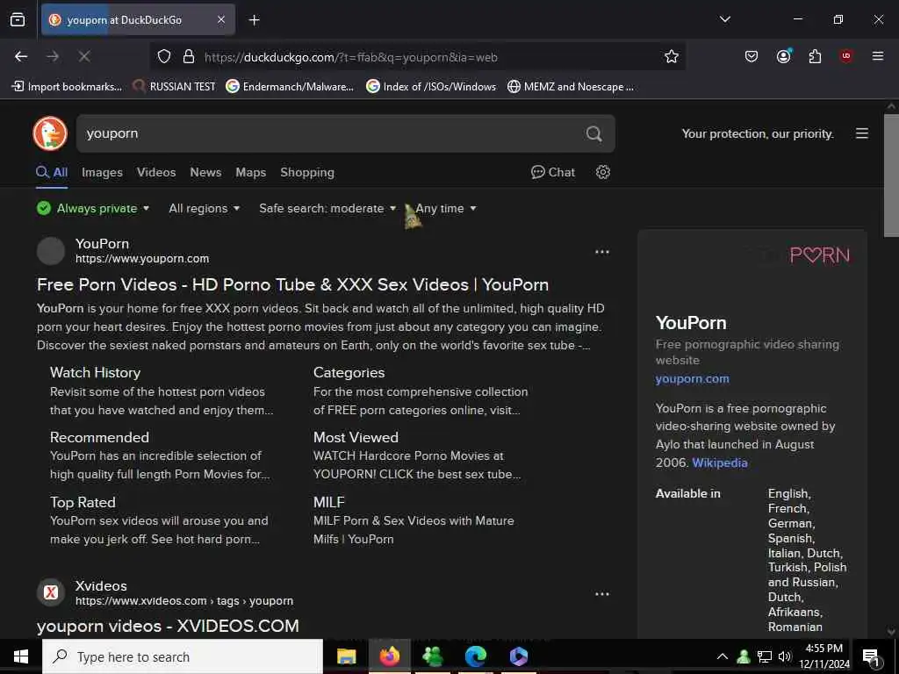The height and width of the screenshot is (674, 899).
Task: Expand the All regions dropdown
Action: (204, 209)
